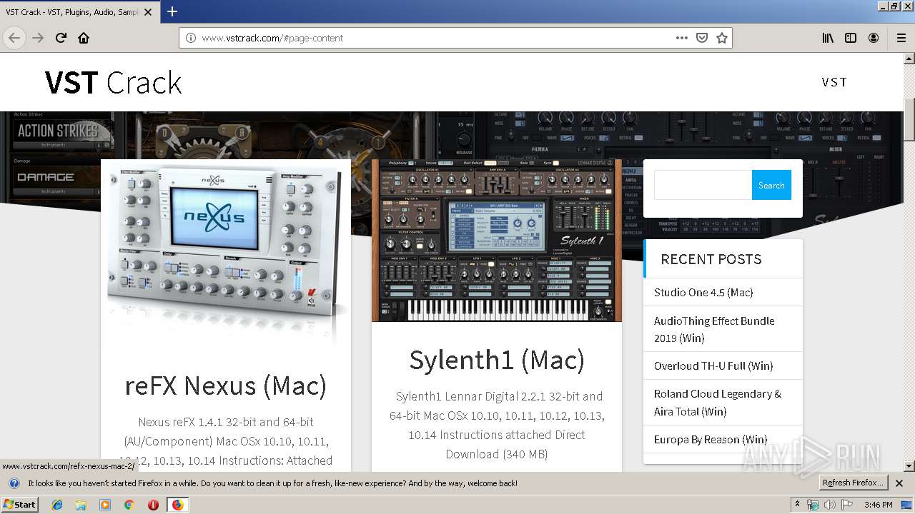
Task: Click the Nexus reFX 1.4.1 description text
Action: [x=226, y=441]
